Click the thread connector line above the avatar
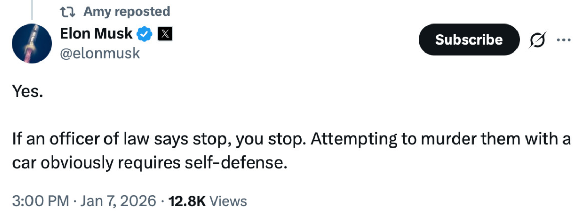586x218 pixels. tap(31, 10)
